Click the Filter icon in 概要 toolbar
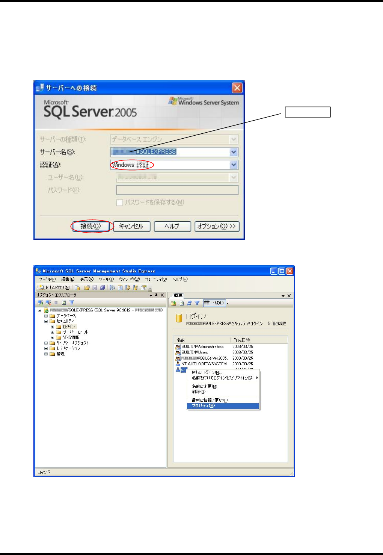The image size is (383, 555). [x=197, y=303]
